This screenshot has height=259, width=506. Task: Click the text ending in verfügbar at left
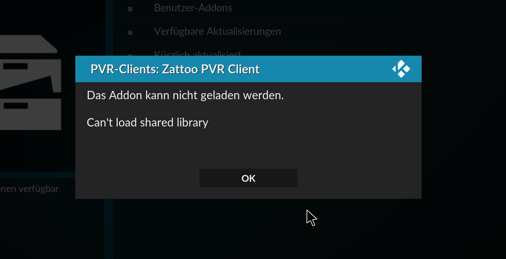coord(29,189)
